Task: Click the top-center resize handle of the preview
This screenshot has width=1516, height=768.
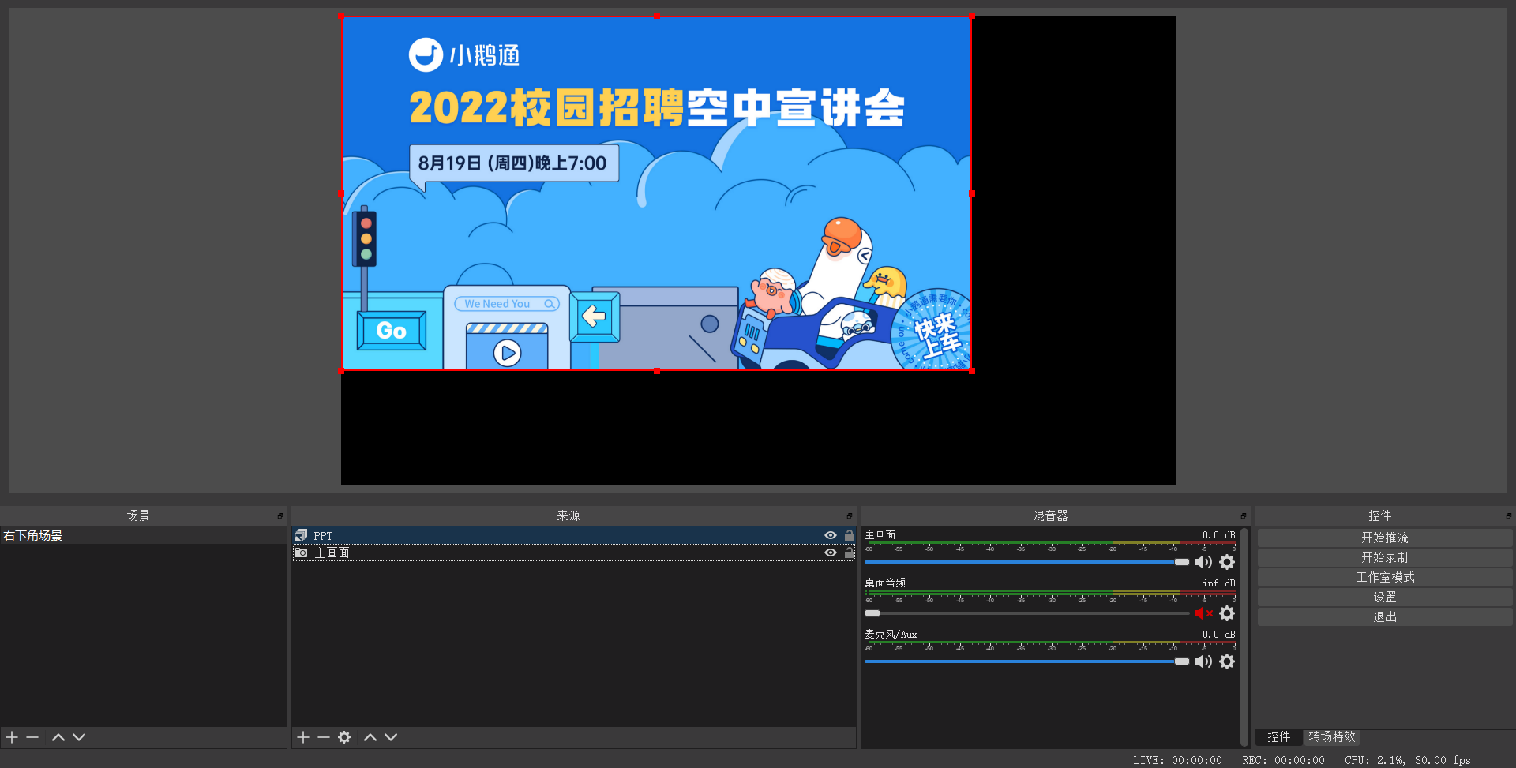Action: point(656,16)
